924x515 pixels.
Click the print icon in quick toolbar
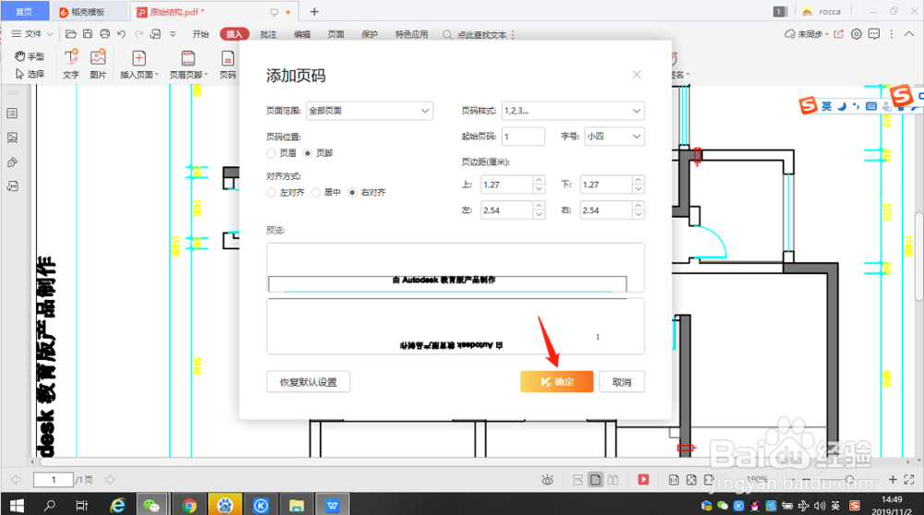pos(104,34)
